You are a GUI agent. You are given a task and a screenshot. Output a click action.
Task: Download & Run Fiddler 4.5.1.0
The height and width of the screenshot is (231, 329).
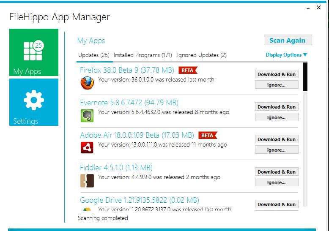pos(277,172)
